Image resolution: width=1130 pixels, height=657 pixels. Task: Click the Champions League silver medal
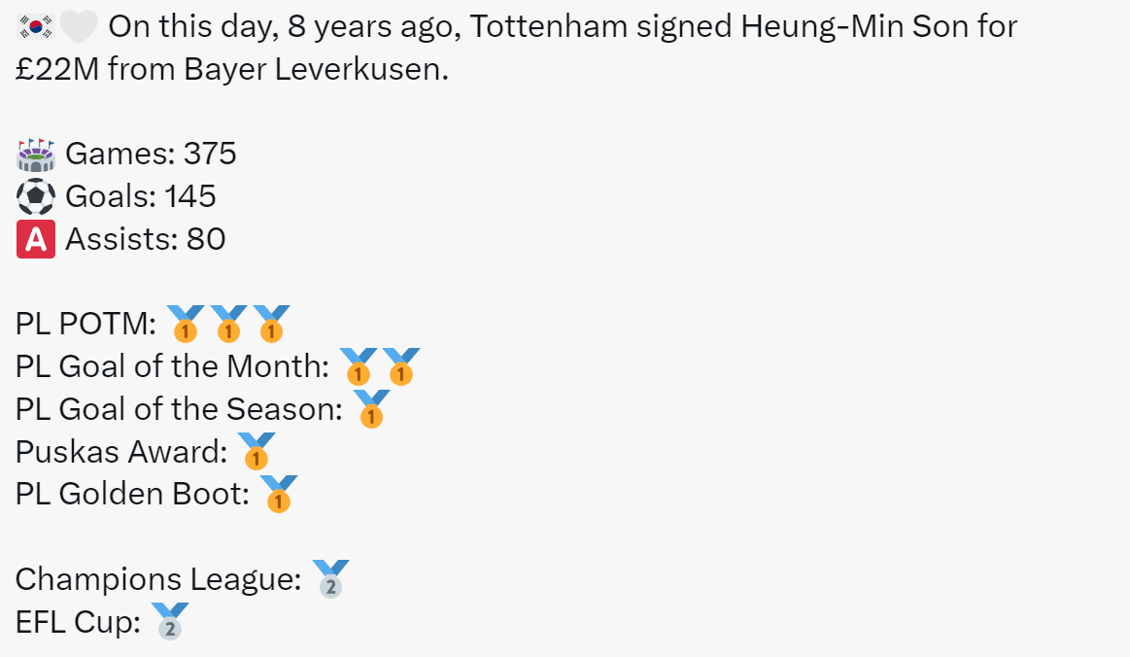pos(330,579)
